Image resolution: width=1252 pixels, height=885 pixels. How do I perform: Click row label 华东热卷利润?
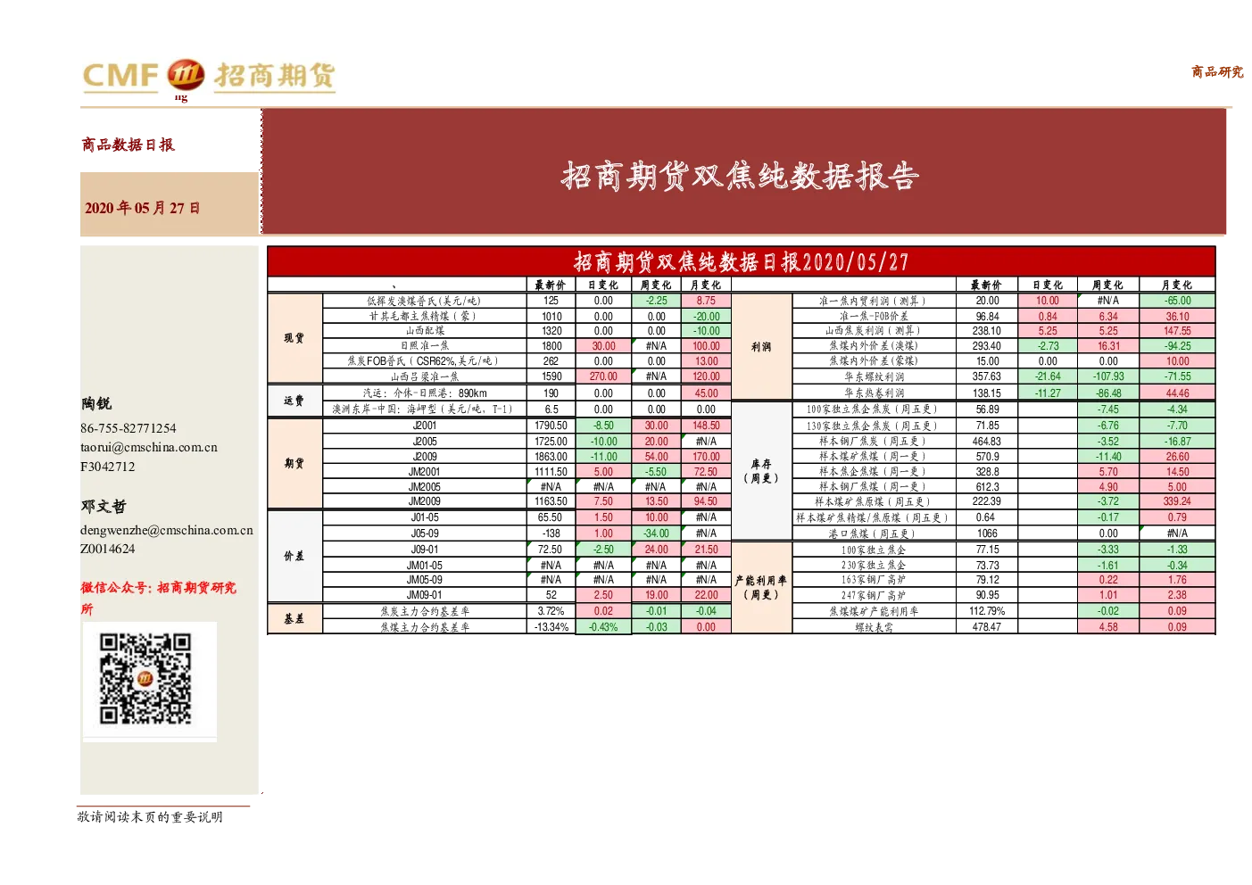pyautogui.click(x=874, y=393)
